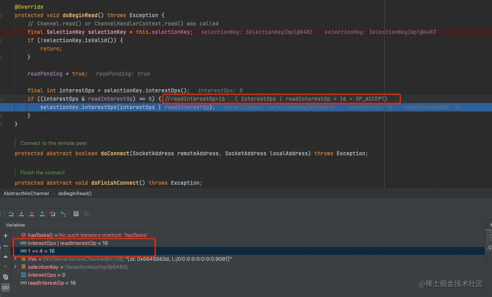Move the watch down with down arrow
The image size is (492, 297).
pyautogui.click(x=6, y=266)
